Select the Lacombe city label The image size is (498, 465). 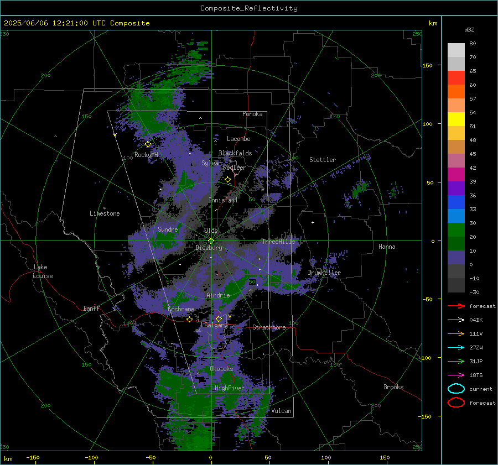pos(238,139)
